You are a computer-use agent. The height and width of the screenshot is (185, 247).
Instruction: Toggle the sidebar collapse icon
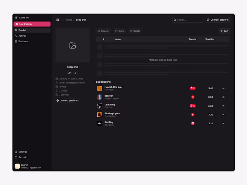[x=58, y=19]
